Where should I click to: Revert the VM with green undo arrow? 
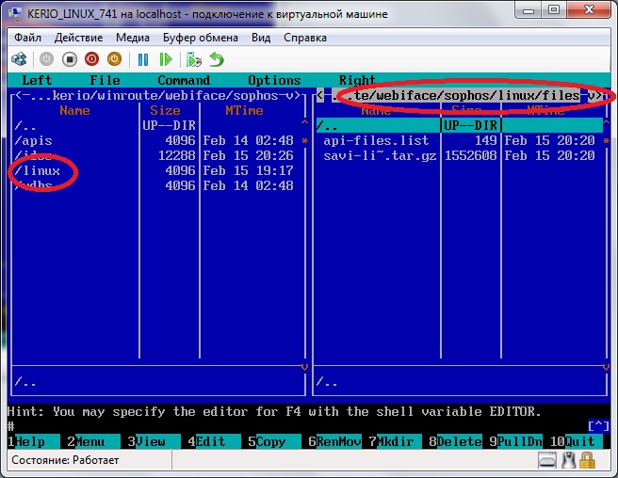pyautogui.click(x=217, y=59)
